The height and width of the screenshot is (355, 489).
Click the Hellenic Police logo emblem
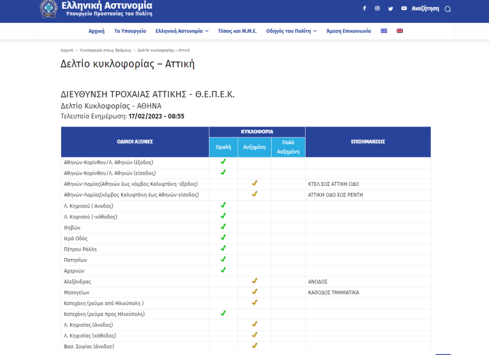49,8
